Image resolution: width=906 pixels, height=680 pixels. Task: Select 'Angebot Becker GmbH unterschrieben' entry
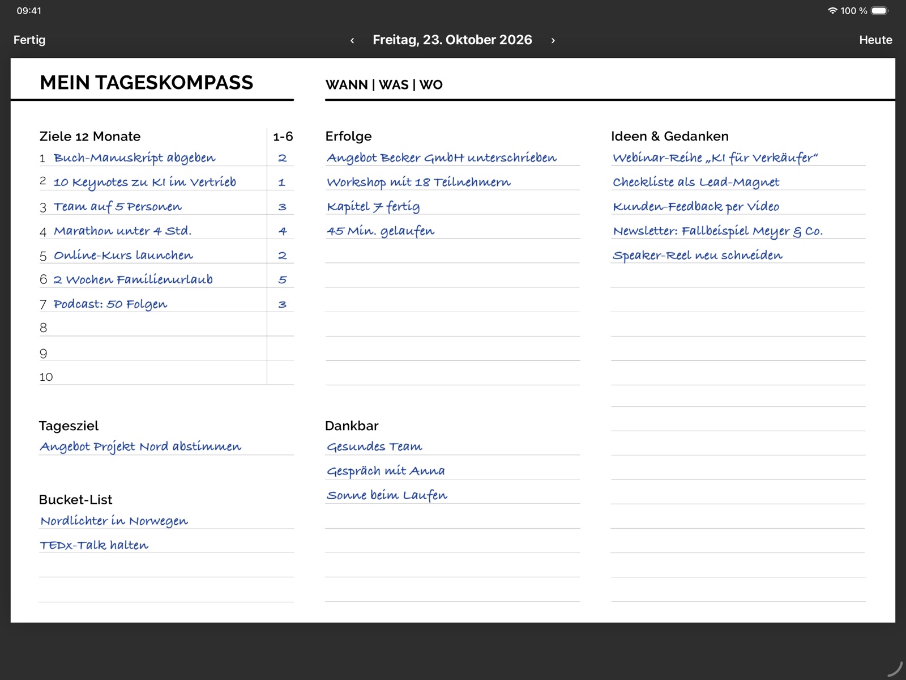coord(442,158)
